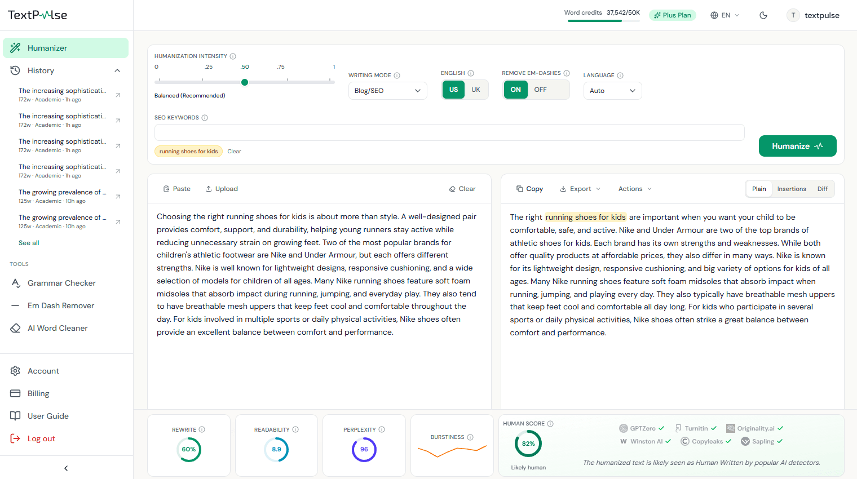Click the Remove Em-Dashes info icon
The image size is (857, 479).
click(x=567, y=73)
